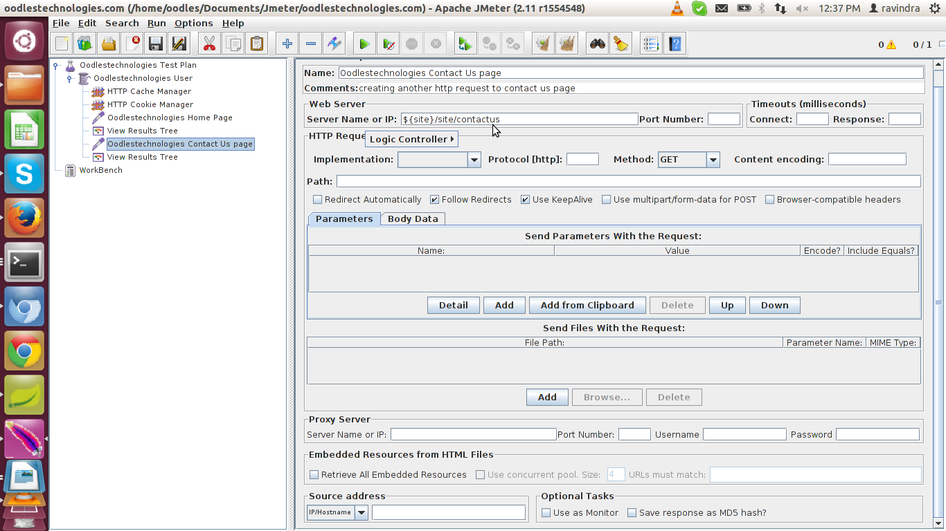946x531 pixels.
Task: Open Google Chrome from the launcher
Action: point(24,351)
